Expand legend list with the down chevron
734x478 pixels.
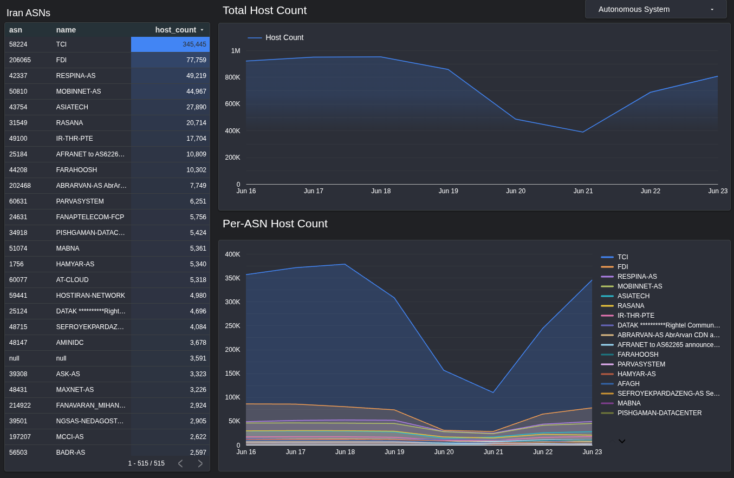[621, 442]
